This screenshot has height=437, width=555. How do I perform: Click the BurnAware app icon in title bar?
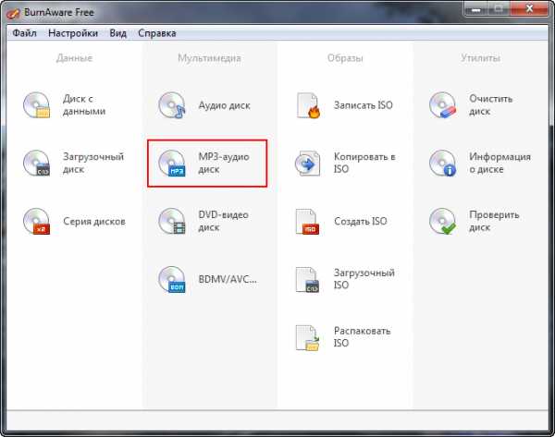click(x=13, y=13)
